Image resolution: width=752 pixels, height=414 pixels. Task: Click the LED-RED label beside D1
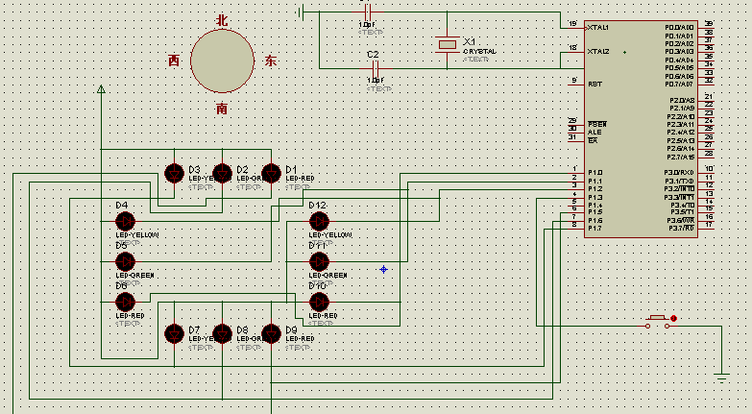click(301, 178)
